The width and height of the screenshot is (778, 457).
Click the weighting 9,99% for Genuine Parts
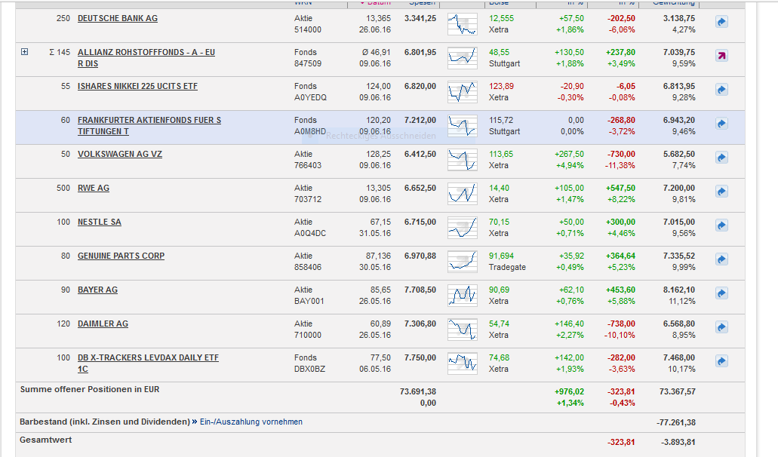683,267
